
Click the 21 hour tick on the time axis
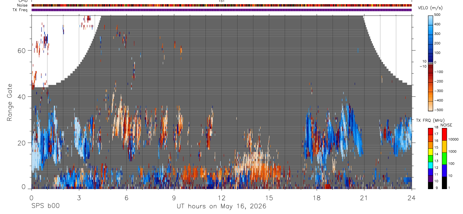tap(364, 197)
